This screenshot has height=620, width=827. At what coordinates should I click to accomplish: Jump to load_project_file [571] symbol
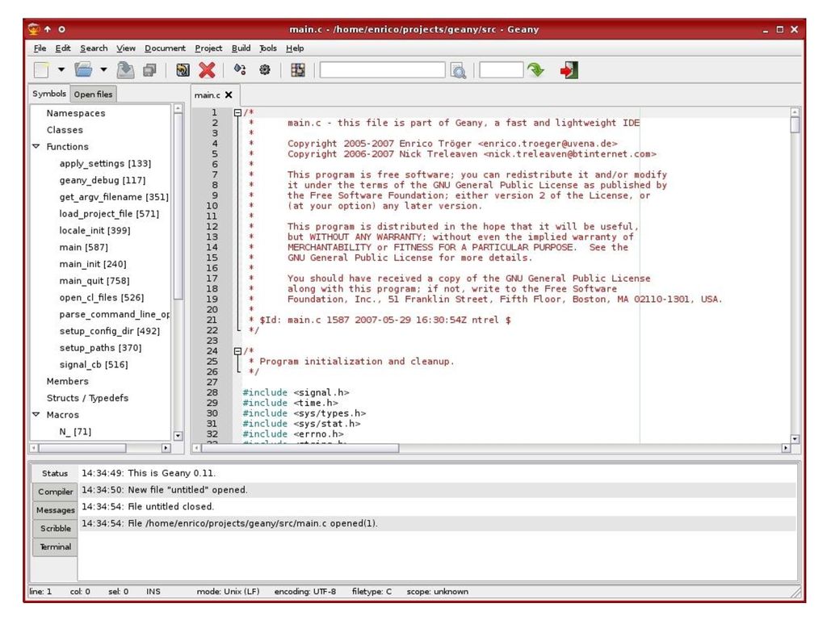click(x=109, y=213)
